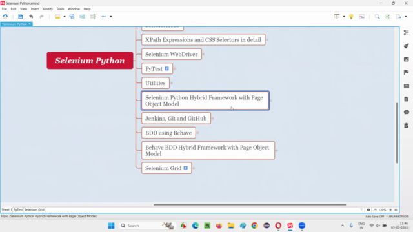This screenshot has height=232, width=413.
Task: Toggle the eye visibility filter icon
Action: point(368,210)
